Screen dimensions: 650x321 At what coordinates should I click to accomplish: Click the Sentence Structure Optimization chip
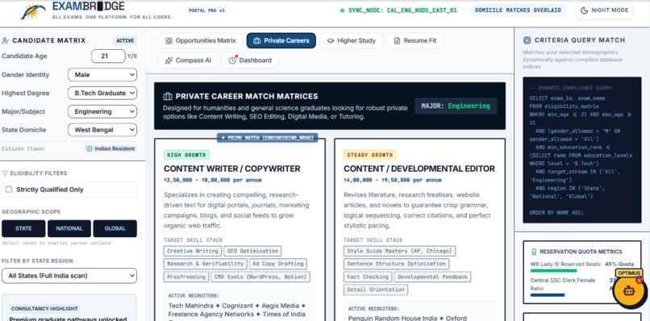point(396,264)
